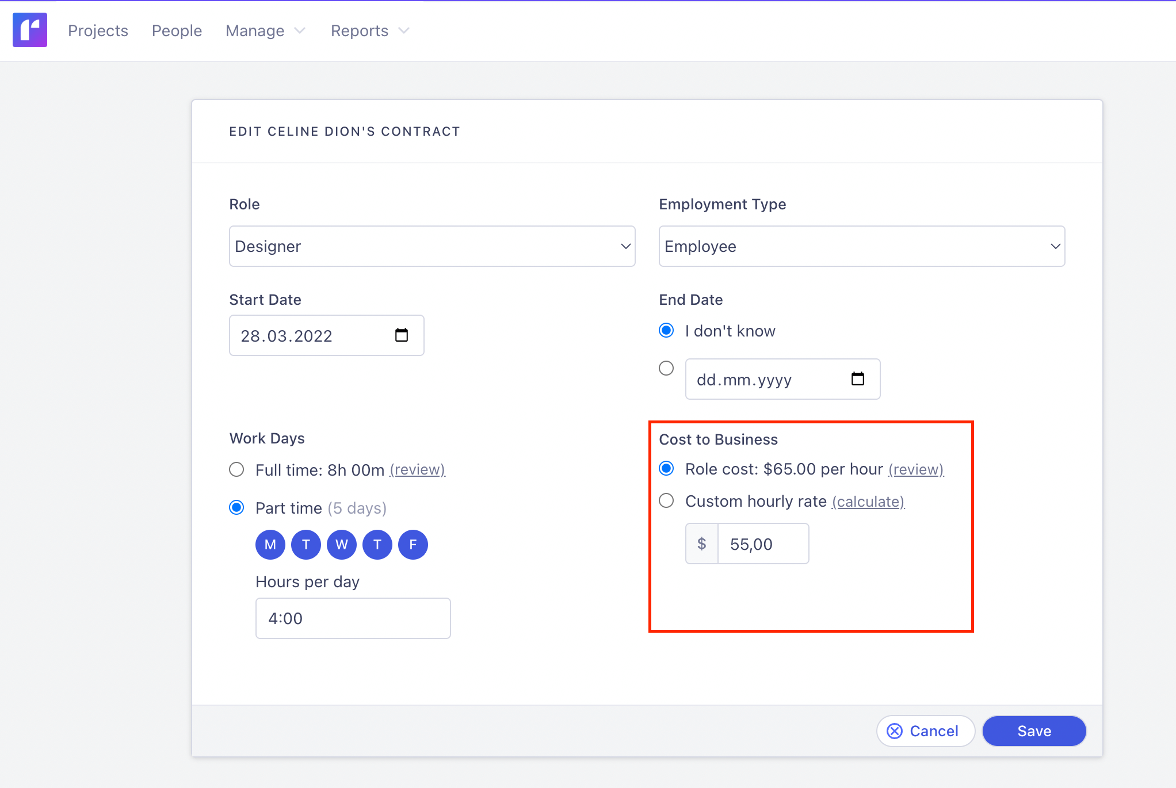Expand the Manage menu

coord(265,30)
